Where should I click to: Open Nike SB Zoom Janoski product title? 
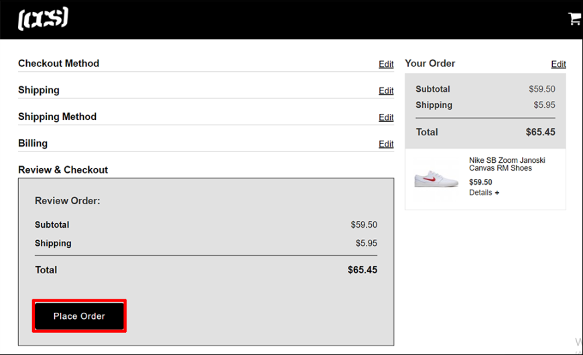[x=507, y=164]
